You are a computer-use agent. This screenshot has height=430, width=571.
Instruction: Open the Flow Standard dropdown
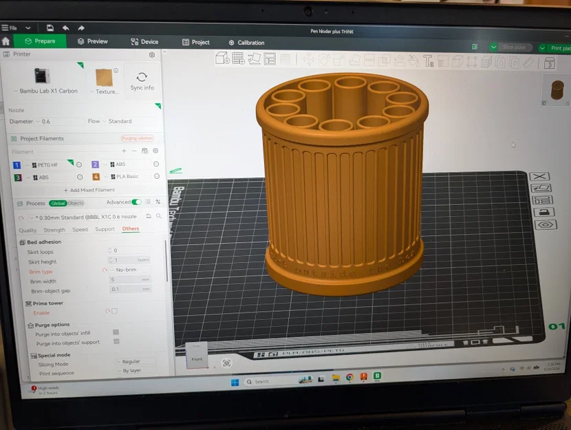click(129, 121)
